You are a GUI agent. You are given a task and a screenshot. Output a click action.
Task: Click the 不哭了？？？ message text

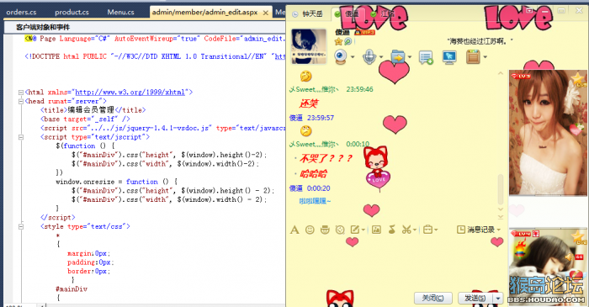point(326,158)
